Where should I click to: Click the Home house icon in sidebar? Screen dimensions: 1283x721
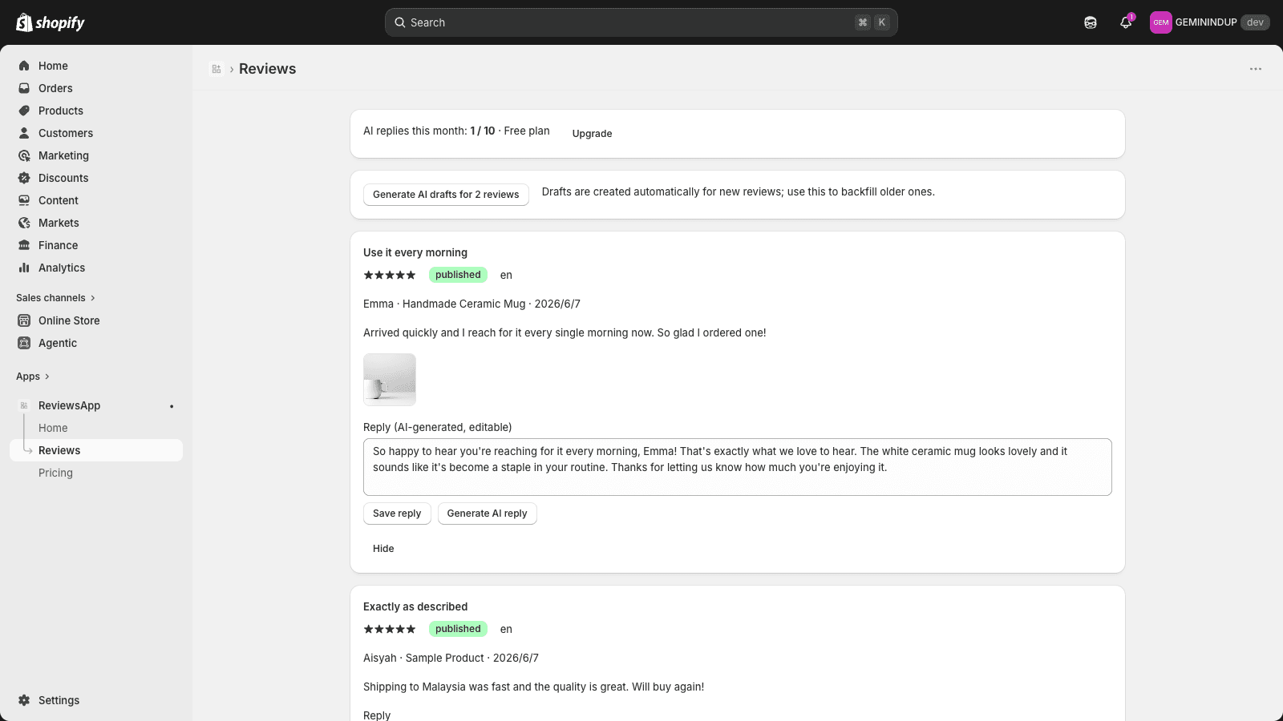click(x=24, y=66)
